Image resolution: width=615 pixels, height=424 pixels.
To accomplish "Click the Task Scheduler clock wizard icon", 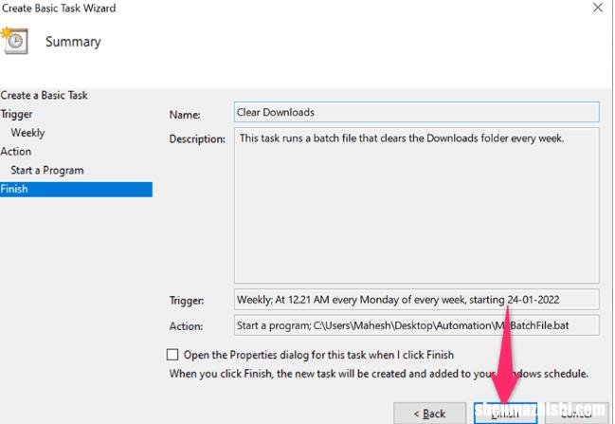I will click(14, 43).
